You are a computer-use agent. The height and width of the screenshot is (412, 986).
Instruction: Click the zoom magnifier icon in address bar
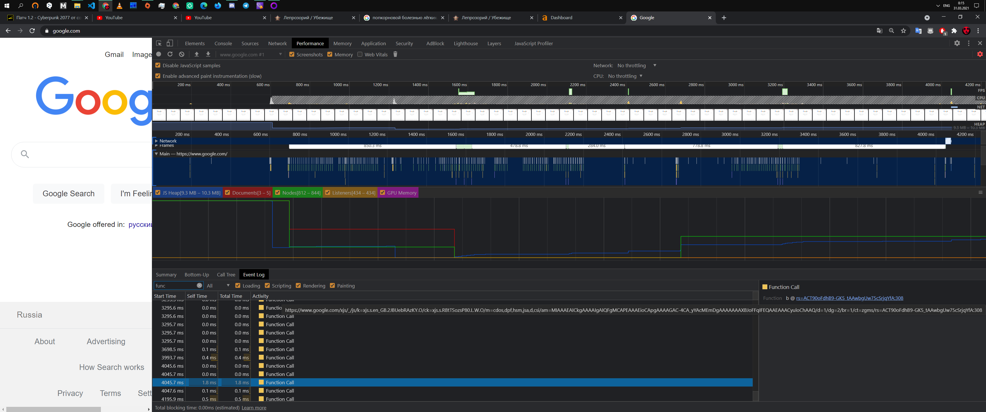891,31
